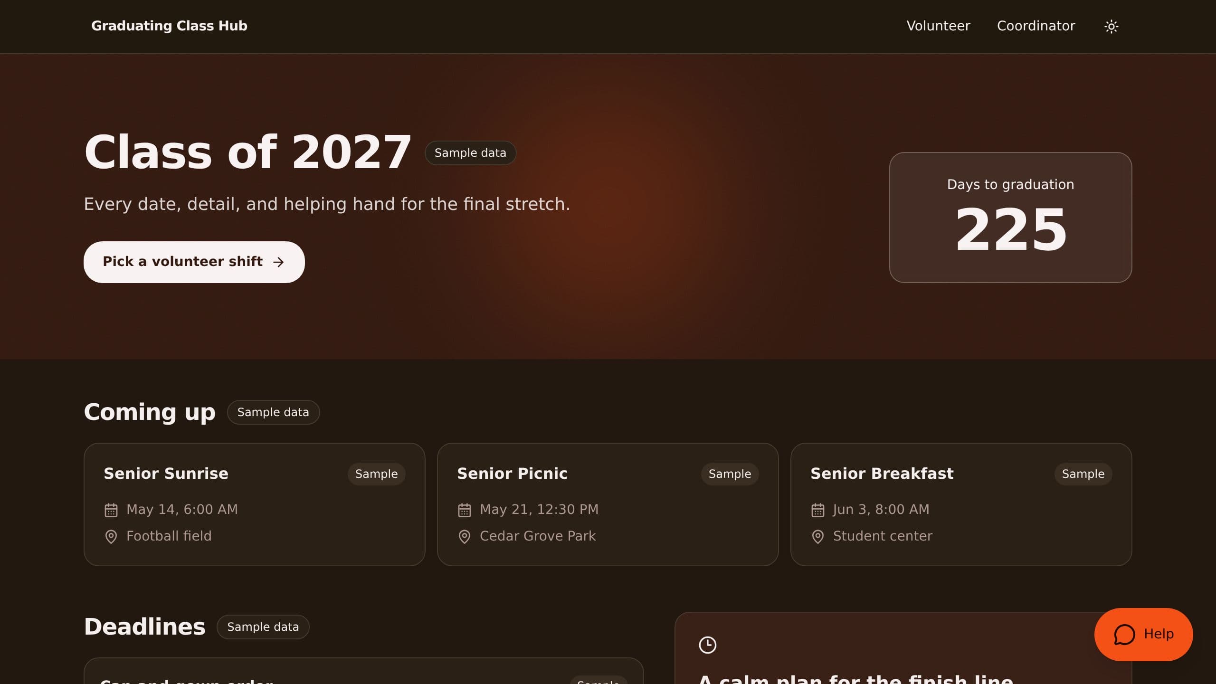Viewport: 1216px width, 684px height.
Task: Open the Senior Picnic event title
Action: 512,474
